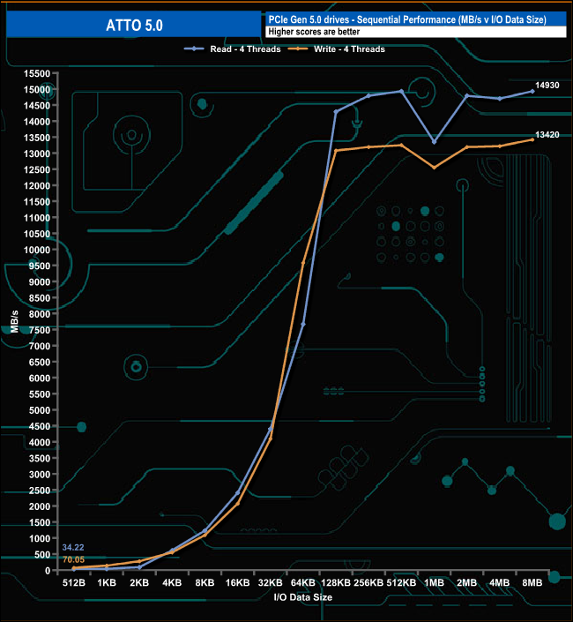Select the Write data point at 64KB
This screenshot has width=573, height=622.
[303, 263]
